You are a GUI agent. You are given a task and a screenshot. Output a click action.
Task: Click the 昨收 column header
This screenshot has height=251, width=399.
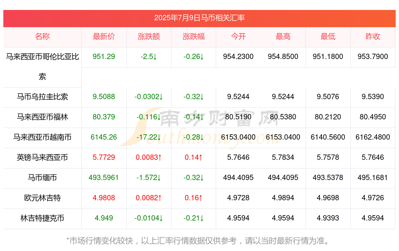(373, 36)
